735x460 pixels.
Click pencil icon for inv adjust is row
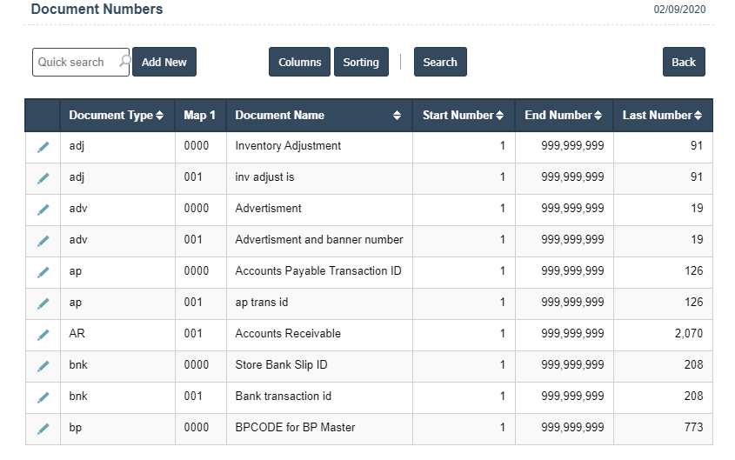pyautogui.click(x=43, y=178)
